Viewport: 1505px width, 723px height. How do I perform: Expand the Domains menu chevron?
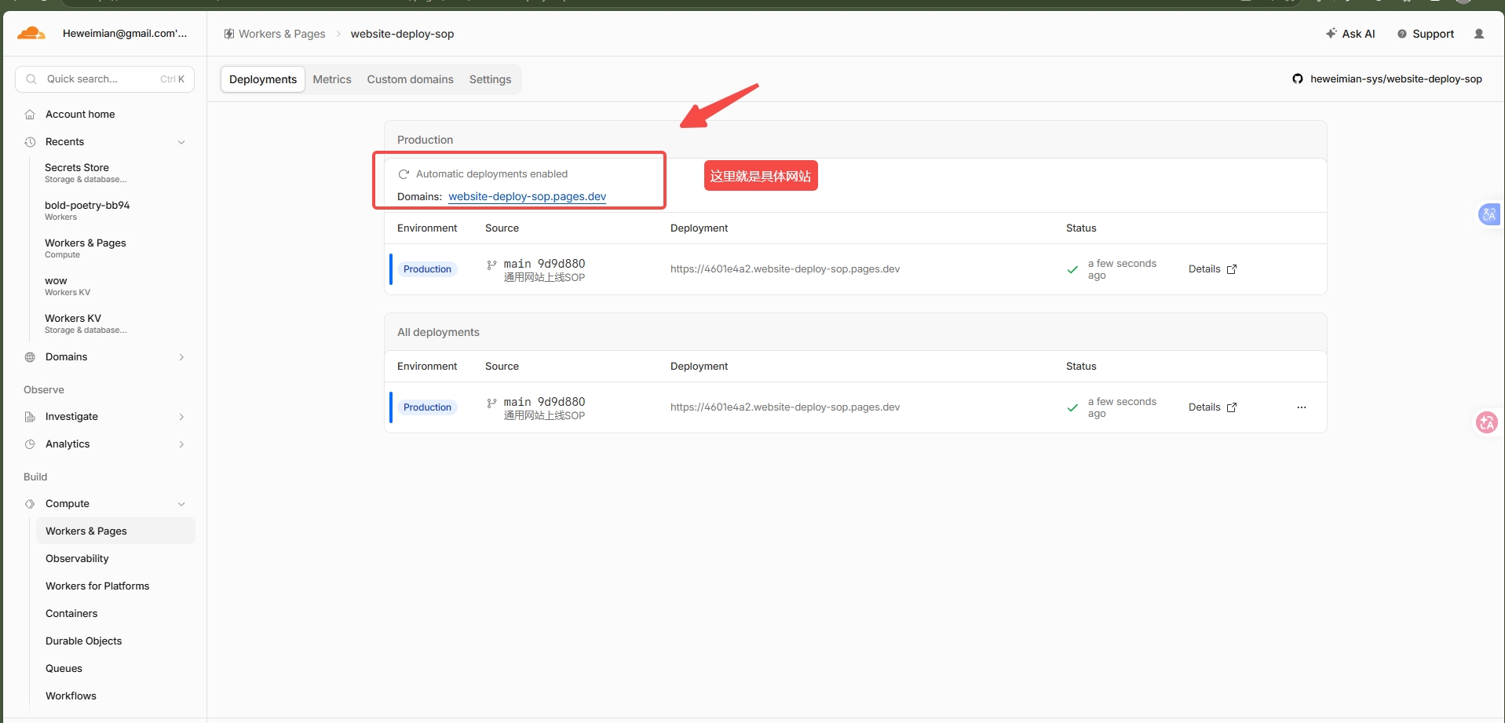181,357
